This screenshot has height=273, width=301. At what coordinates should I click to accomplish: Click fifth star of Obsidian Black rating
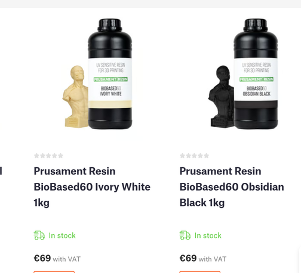click(207, 155)
